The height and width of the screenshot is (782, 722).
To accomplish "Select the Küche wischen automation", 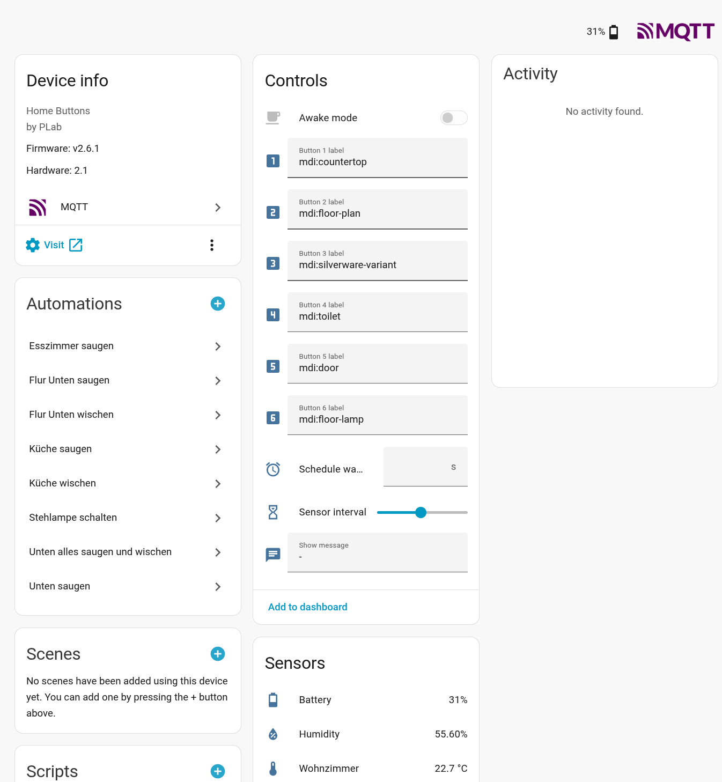I will coord(128,484).
